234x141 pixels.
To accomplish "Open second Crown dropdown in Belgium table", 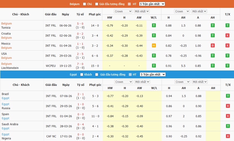I will (182, 11).
